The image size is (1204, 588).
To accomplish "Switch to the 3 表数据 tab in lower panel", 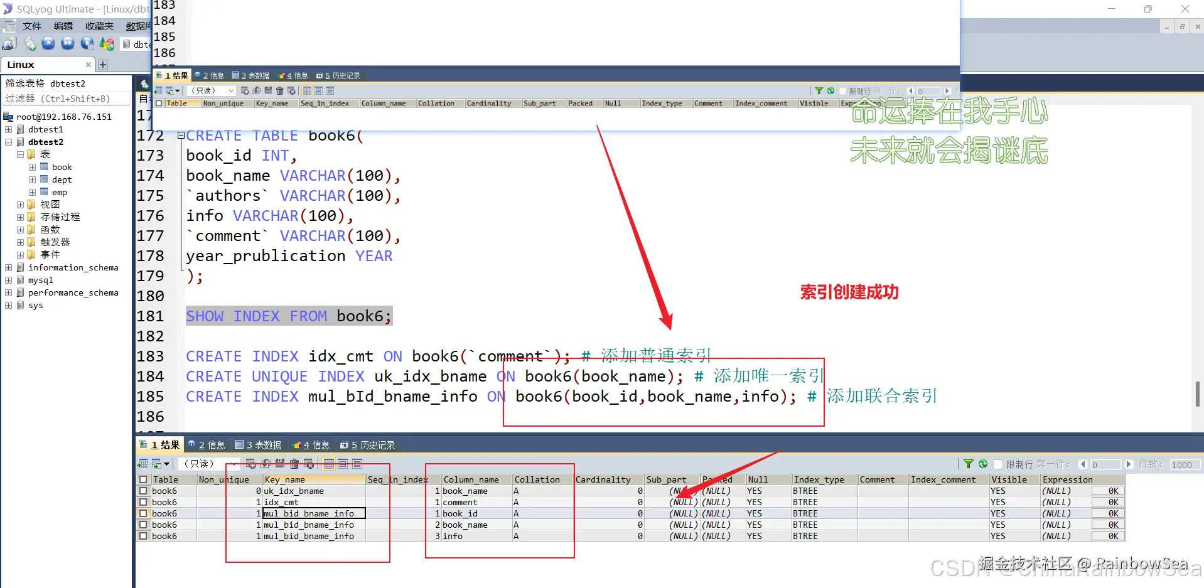I will (x=258, y=445).
